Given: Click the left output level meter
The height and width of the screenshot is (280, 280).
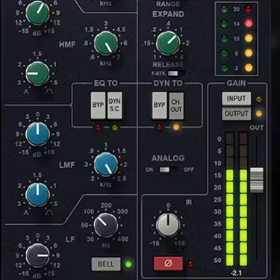Looking at the screenshot, I should [x=230, y=199].
